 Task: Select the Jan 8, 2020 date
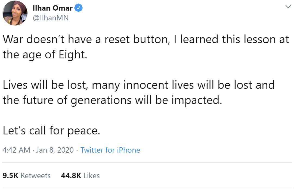[55, 150]
